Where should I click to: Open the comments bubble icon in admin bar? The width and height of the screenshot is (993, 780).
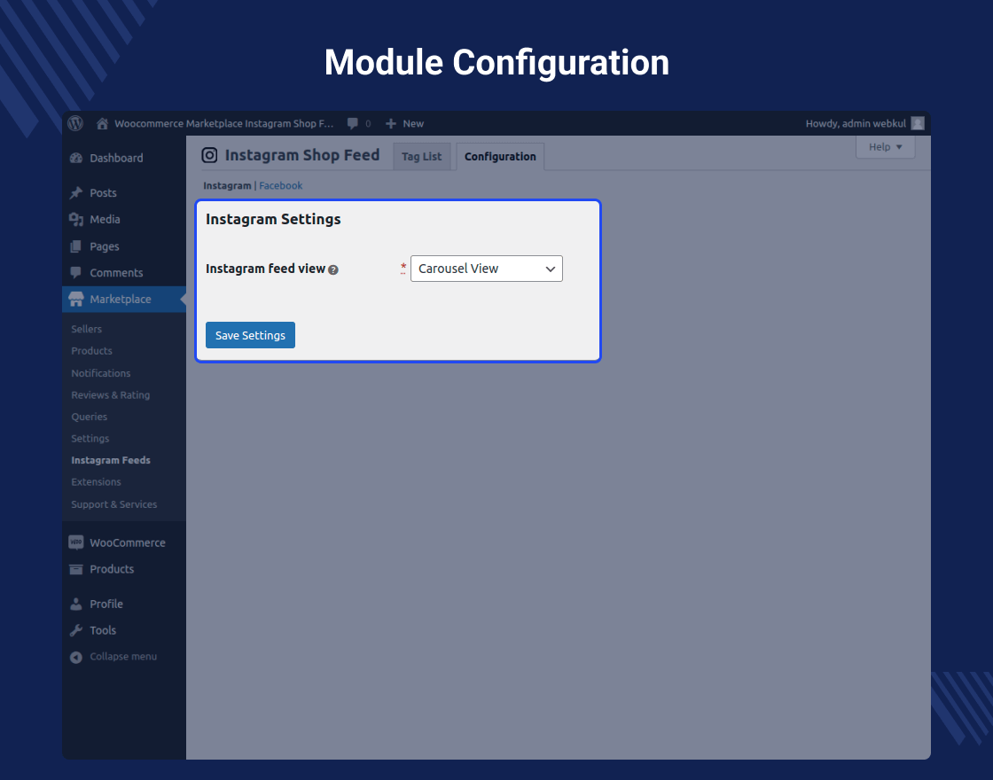pyautogui.click(x=353, y=123)
